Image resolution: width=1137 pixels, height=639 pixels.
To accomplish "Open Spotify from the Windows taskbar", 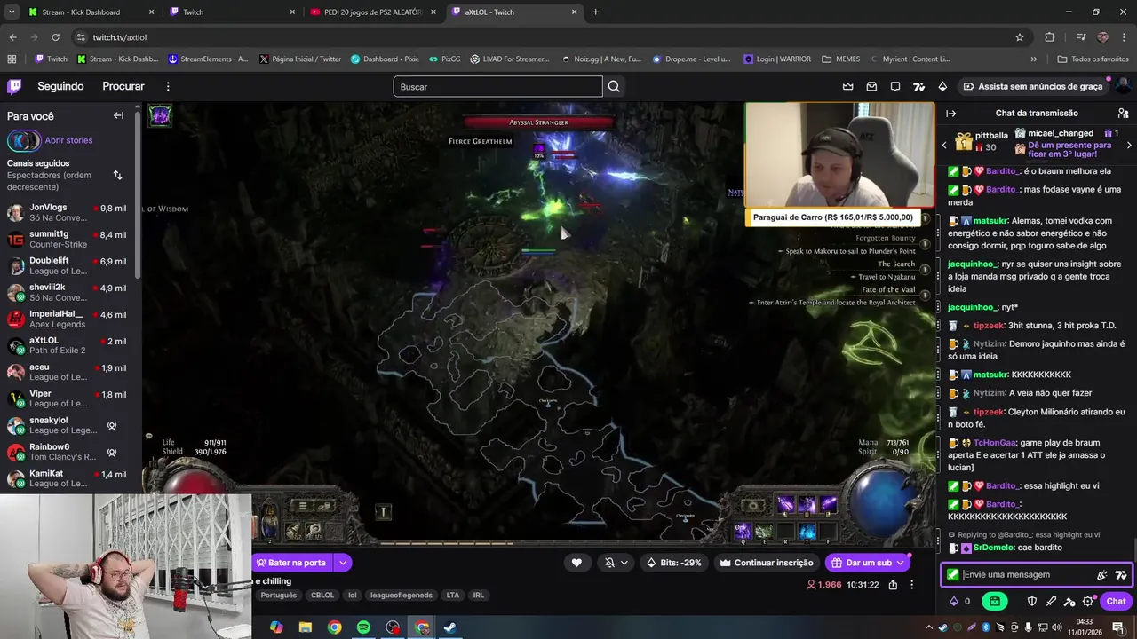I will click(363, 627).
